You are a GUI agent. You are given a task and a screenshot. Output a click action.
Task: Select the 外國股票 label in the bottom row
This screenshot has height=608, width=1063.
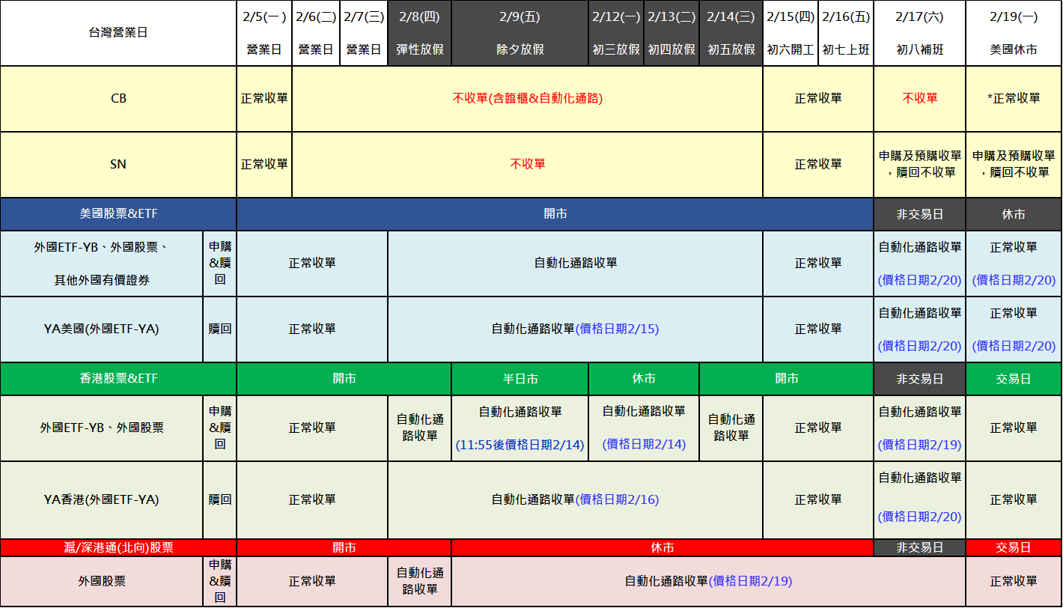101,582
